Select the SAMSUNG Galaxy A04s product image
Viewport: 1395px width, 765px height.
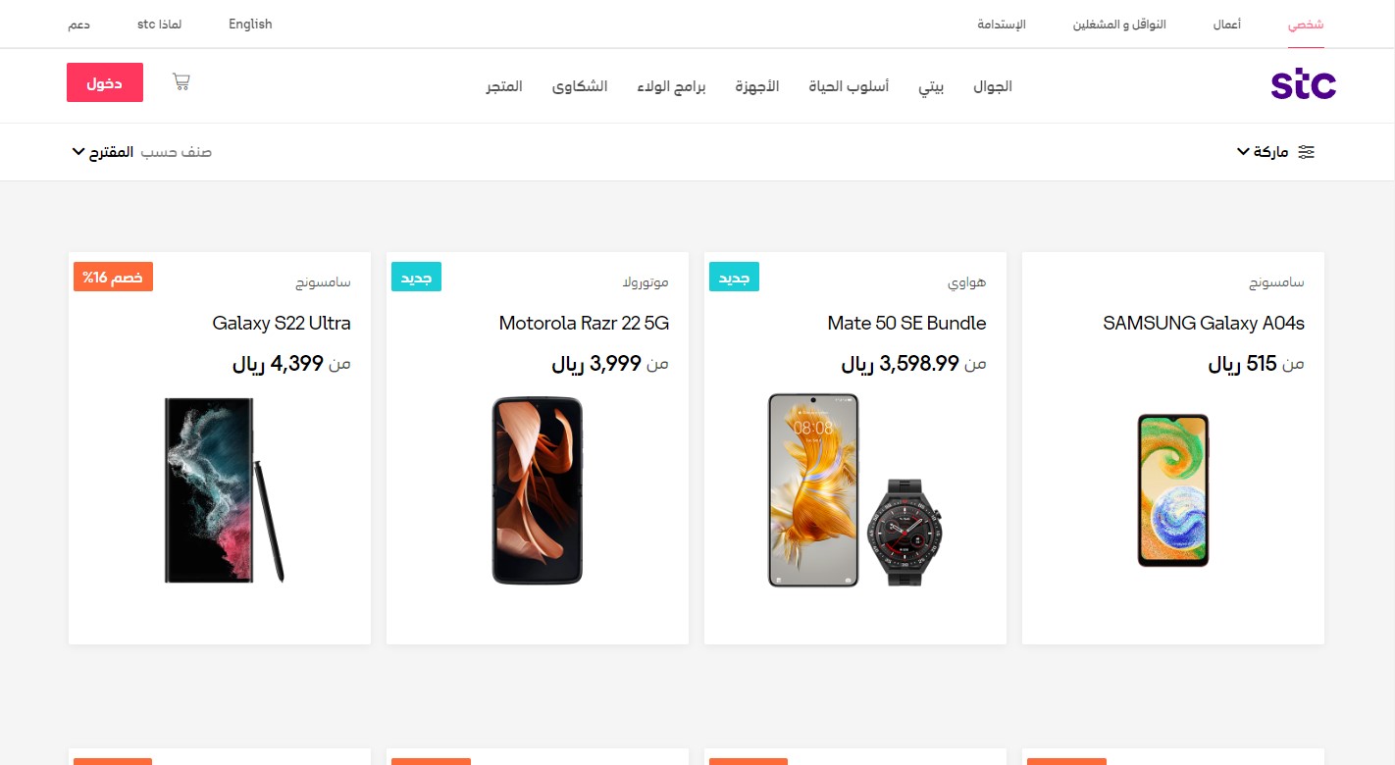click(1173, 490)
